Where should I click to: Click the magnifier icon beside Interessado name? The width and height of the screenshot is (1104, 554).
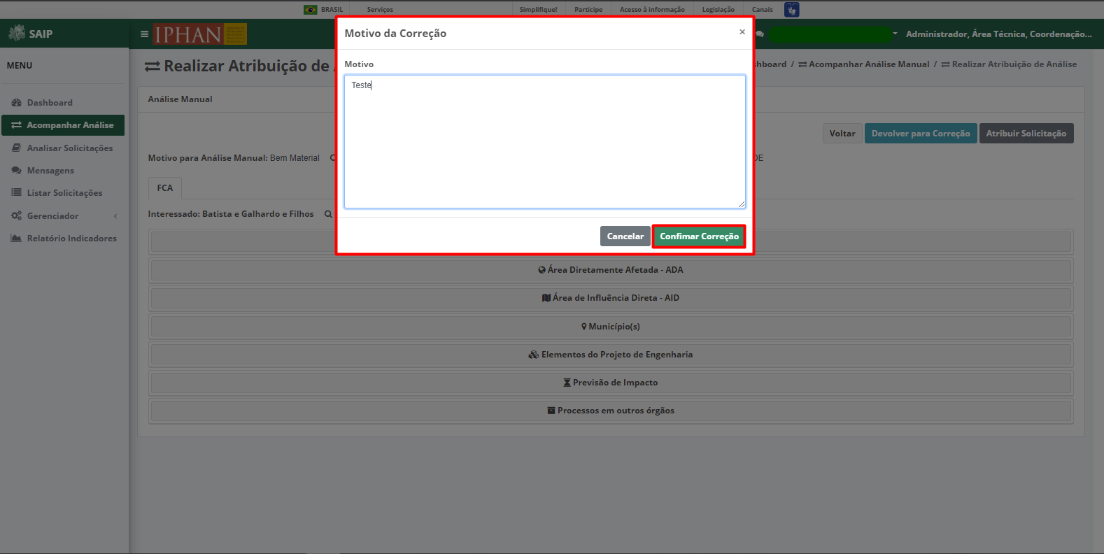(x=328, y=214)
